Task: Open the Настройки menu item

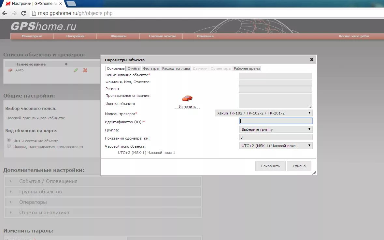Action: (x=75, y=36)
